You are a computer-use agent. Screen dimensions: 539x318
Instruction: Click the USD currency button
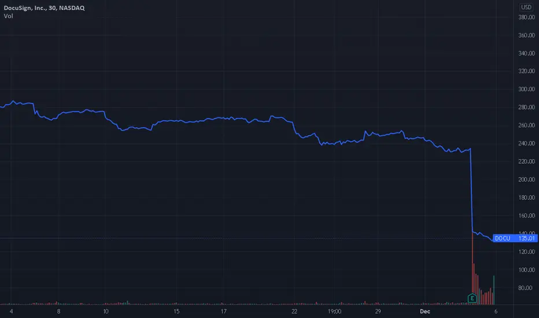(x=526, y=7)
